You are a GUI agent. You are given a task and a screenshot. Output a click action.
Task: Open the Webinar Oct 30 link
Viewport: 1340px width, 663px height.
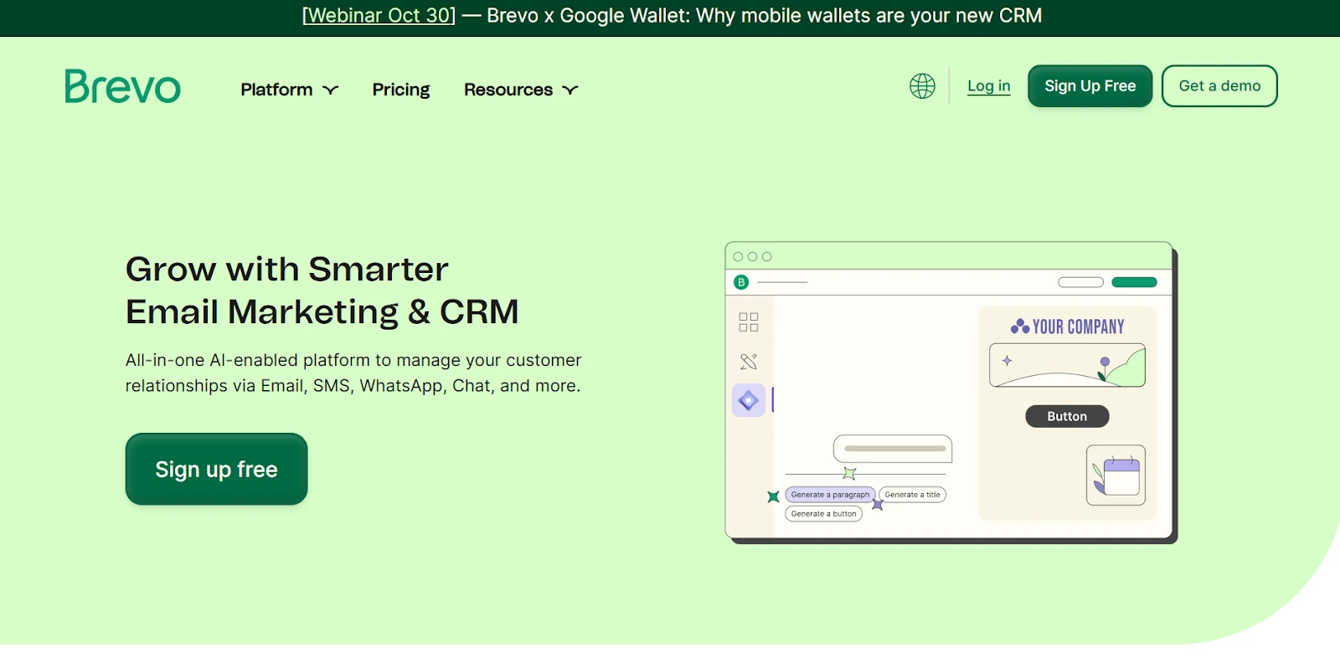click(379, 16)
